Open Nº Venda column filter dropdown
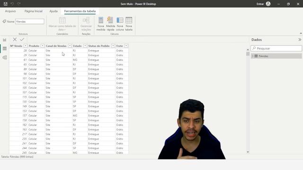Image resolution: width=303 pixels, height=170 pixels. point(26,46)
